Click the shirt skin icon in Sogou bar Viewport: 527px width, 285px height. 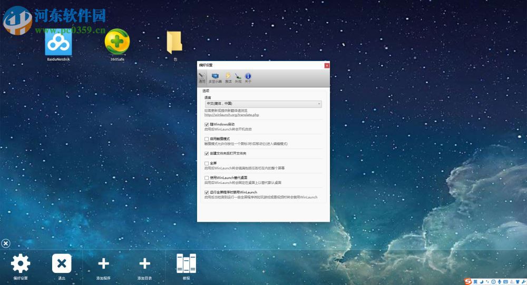(518, 282)
